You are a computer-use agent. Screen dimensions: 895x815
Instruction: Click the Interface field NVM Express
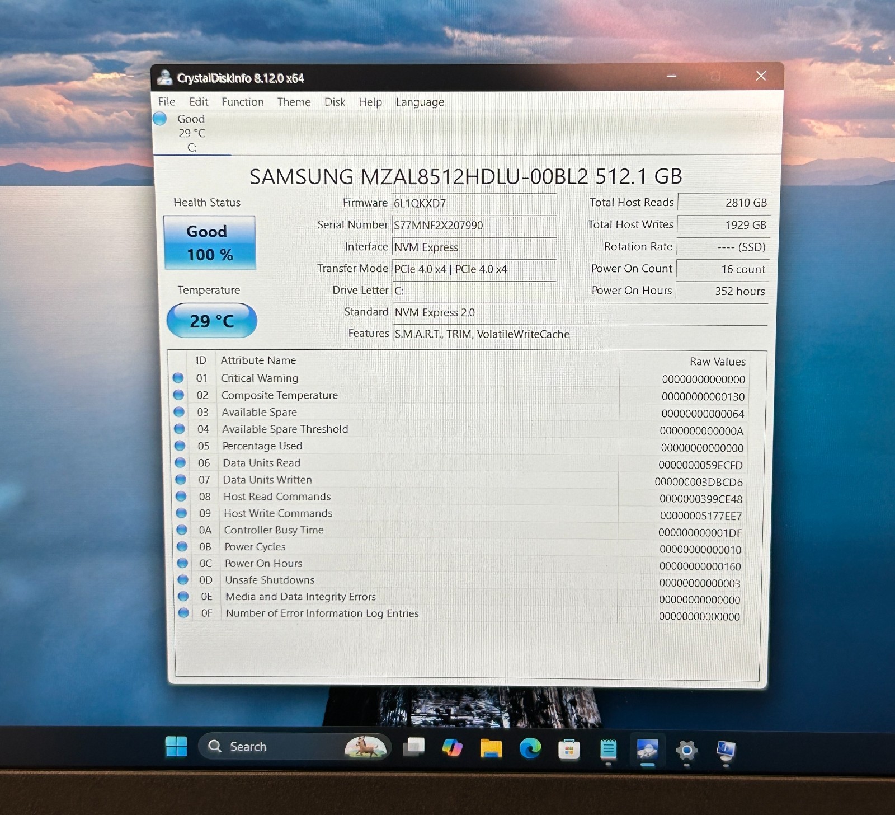click(x=474, y=247)
